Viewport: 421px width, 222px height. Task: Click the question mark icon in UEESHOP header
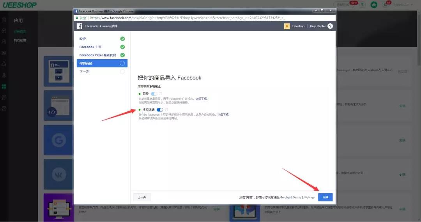pyautogui.click(x=362, y=5)
